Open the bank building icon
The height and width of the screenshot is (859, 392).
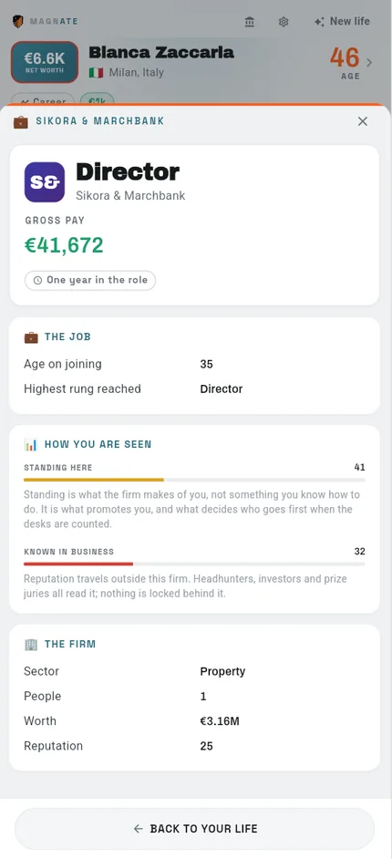[250, 22]
